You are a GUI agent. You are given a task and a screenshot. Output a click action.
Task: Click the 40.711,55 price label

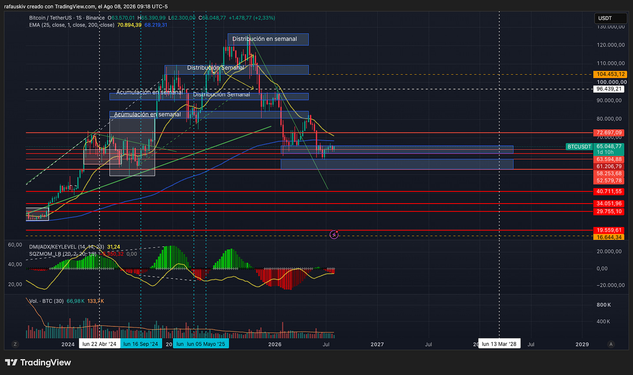(x=610, y=191)
